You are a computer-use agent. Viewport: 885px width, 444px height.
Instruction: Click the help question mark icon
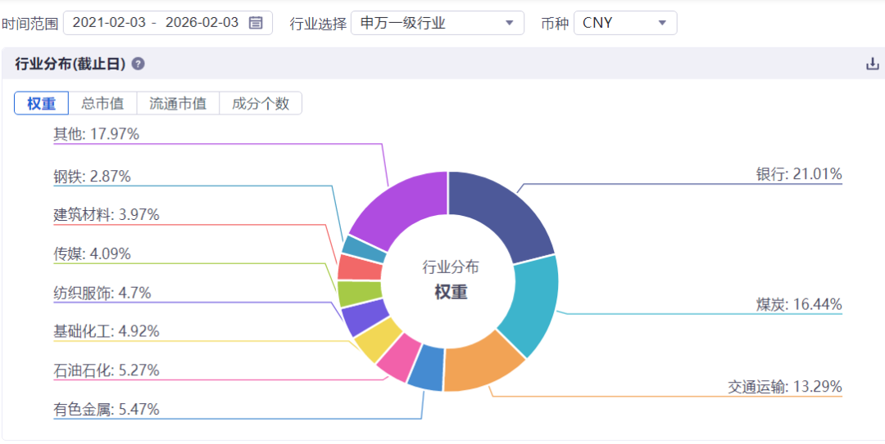[x=138, y=64]
